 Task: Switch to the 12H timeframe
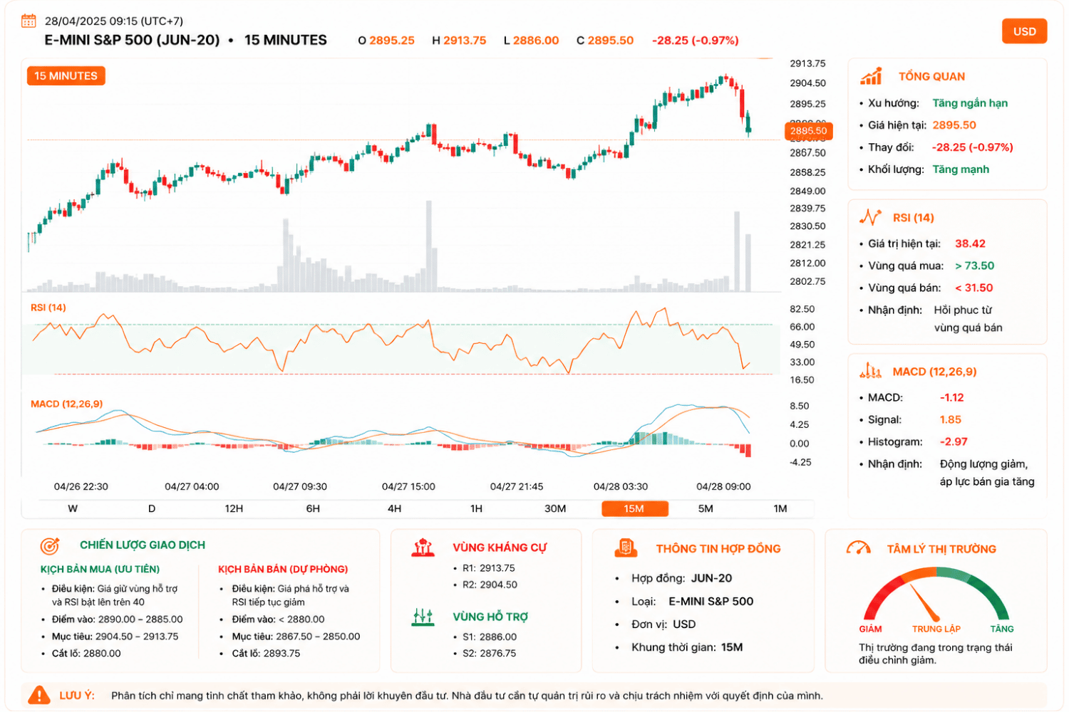(234, 508)
